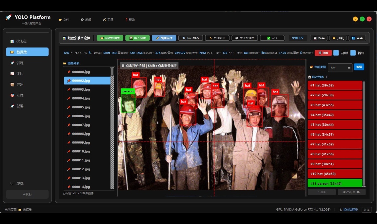The width and height of the screenshot is (377, 224).
Task: Open the 仪表盘 dashboard icon in sidebar
Action: (x=12, y=41)
